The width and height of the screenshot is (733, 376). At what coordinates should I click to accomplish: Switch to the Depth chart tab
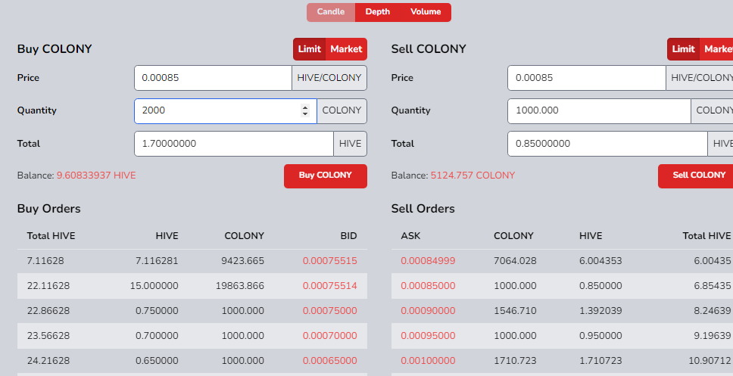click(378, 12)
